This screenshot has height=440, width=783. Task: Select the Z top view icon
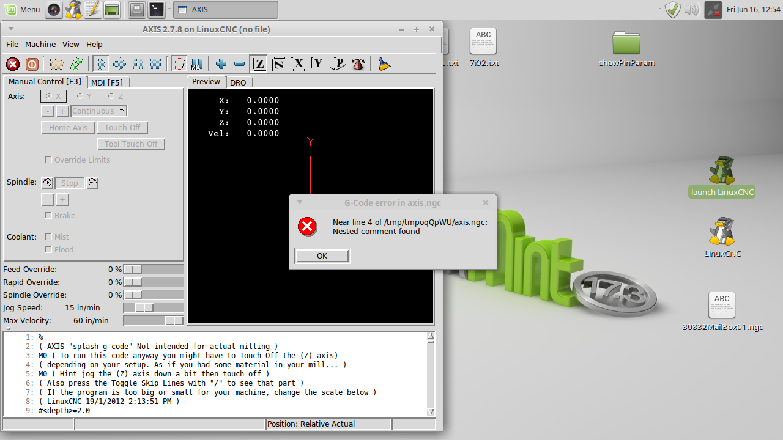pyautogui.click(x=259, y=64)
